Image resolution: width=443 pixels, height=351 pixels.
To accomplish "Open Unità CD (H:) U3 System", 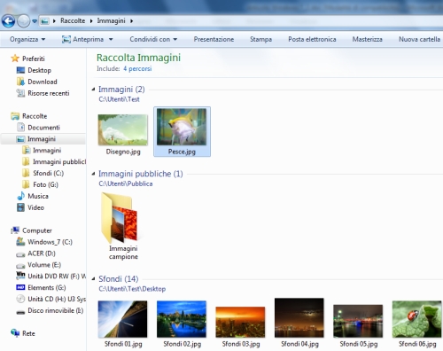I will [51, 299].
